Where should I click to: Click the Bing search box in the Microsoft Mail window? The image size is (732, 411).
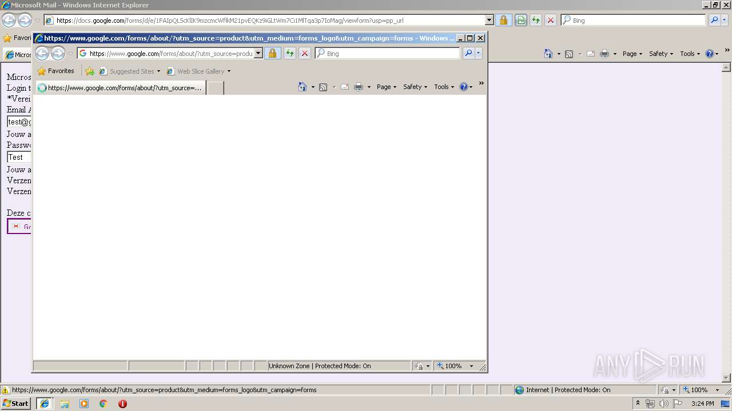(633, 20)
